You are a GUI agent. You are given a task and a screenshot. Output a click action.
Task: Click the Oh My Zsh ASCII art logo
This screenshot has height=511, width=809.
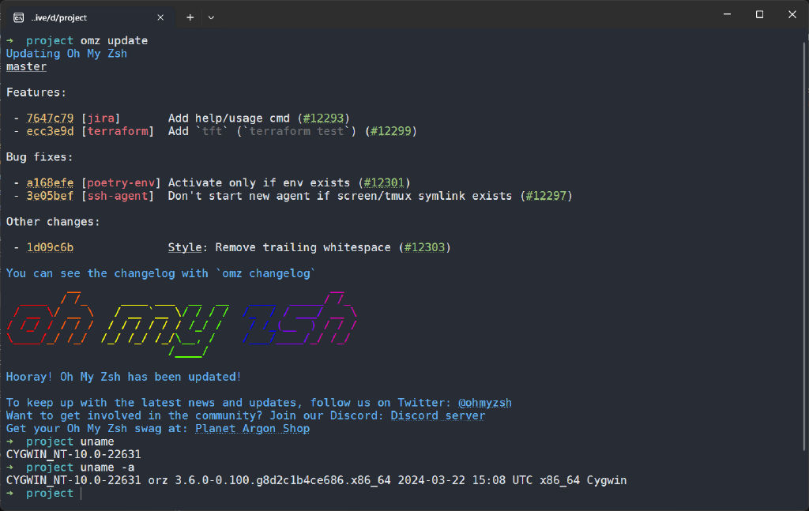coord(182,325)
